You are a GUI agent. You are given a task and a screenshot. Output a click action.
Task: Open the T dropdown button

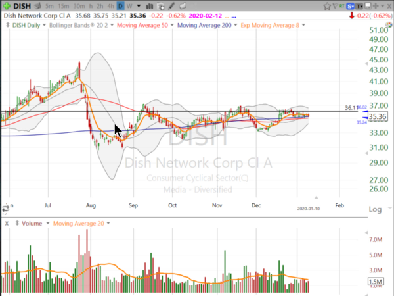click(359, 6)
